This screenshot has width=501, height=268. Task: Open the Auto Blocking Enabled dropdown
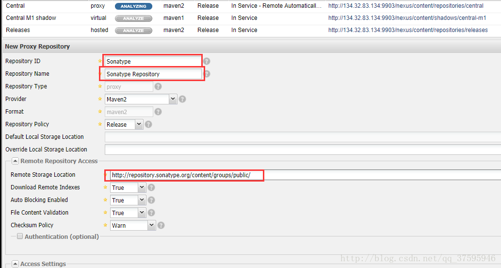[x=142, y=200]
